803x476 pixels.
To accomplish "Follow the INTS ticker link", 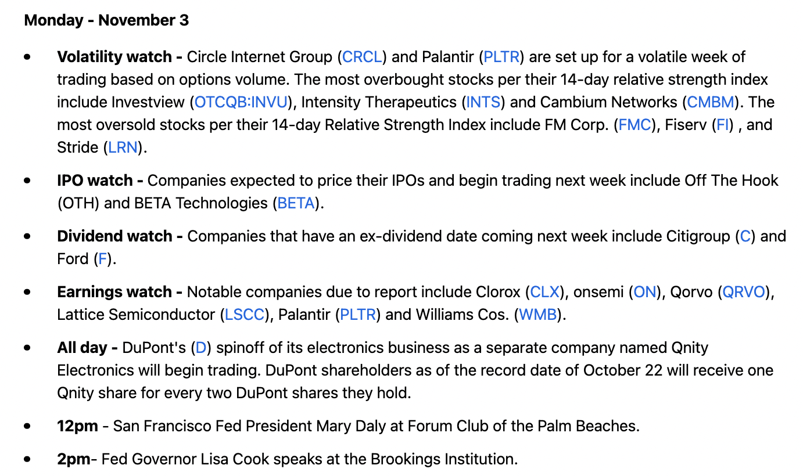I will [x=483, y=102].
